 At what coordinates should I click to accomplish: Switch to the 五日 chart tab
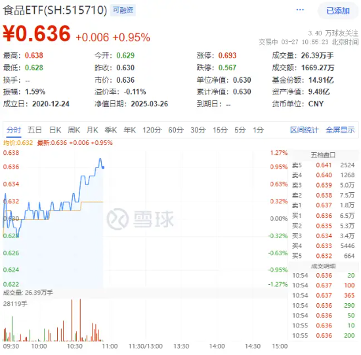(x=35, y=130)
